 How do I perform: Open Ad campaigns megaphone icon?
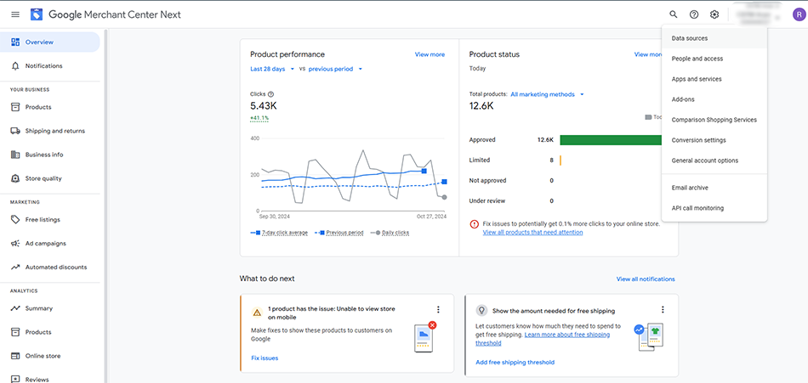[15, 244]
